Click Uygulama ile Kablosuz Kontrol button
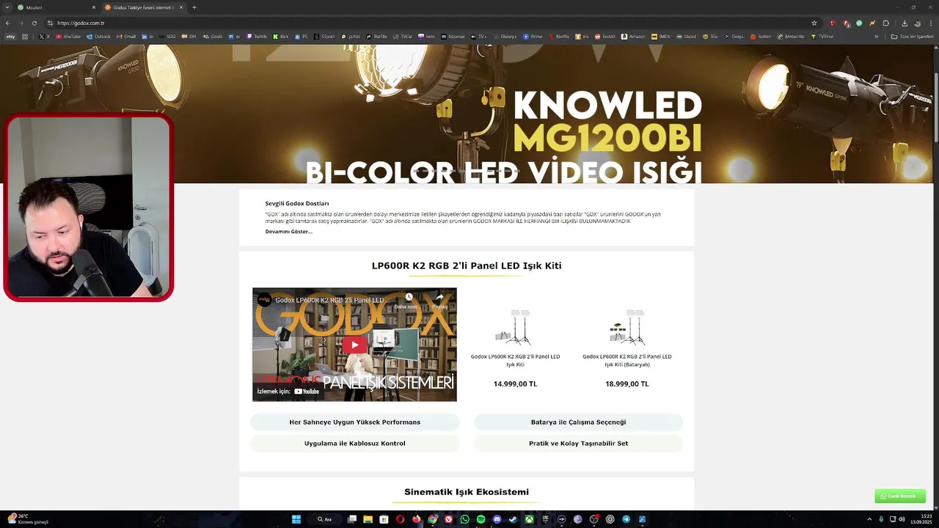939x528 pixels. click(355, 444)
